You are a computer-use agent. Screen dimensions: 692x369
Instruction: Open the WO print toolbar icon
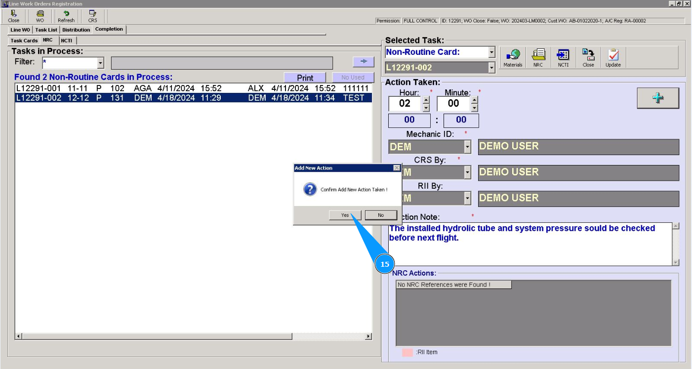coord(40,16)
